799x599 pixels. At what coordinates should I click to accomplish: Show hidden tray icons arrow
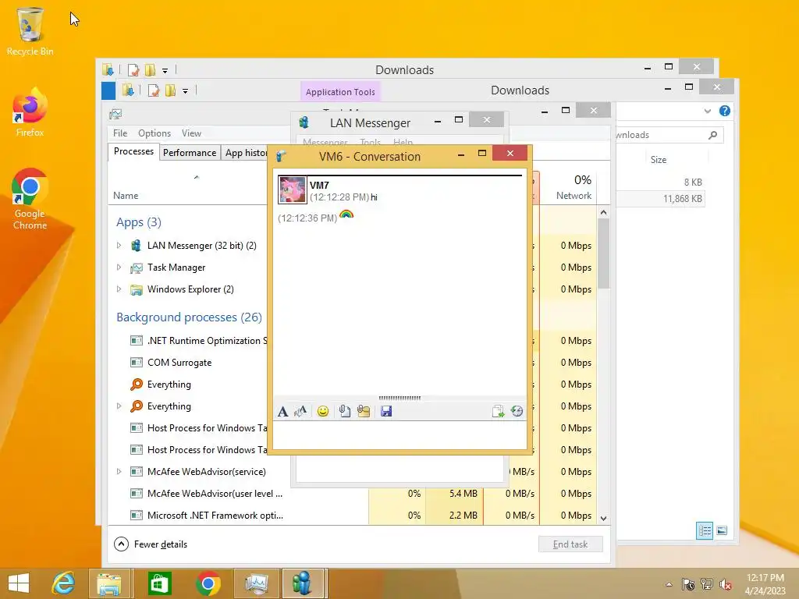pyautogui.click(x=669, y=584)
